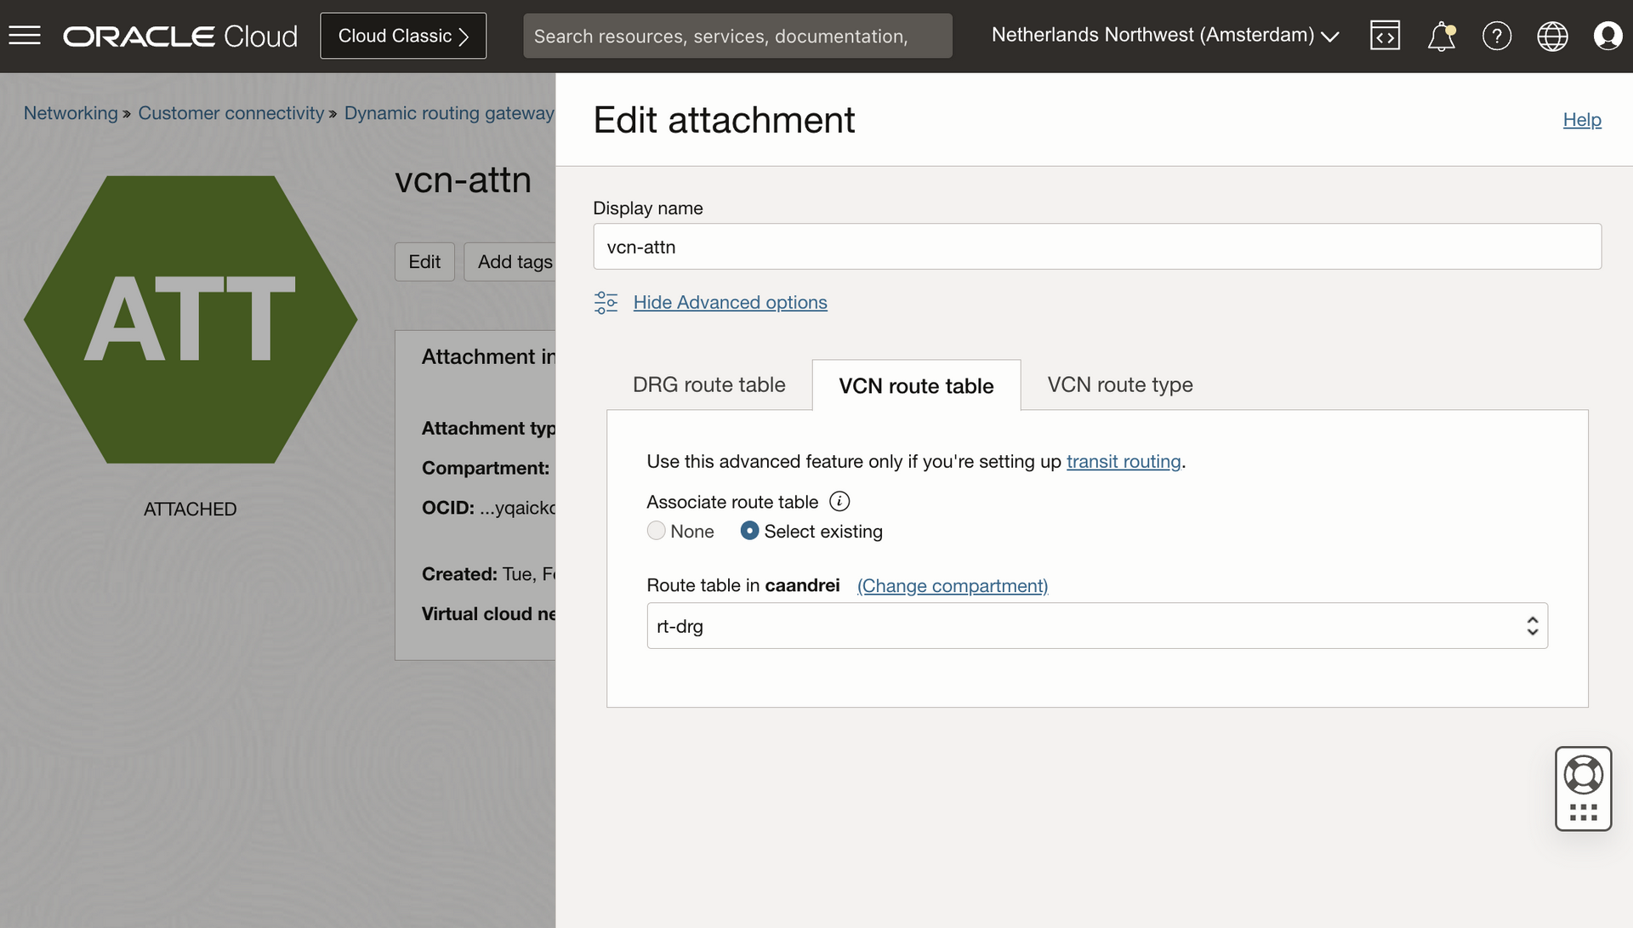Open Cloud Shell developer tools icon
Image resolution: width=1633 pixels, height=928 pixels.
[x=1385, y=36]
